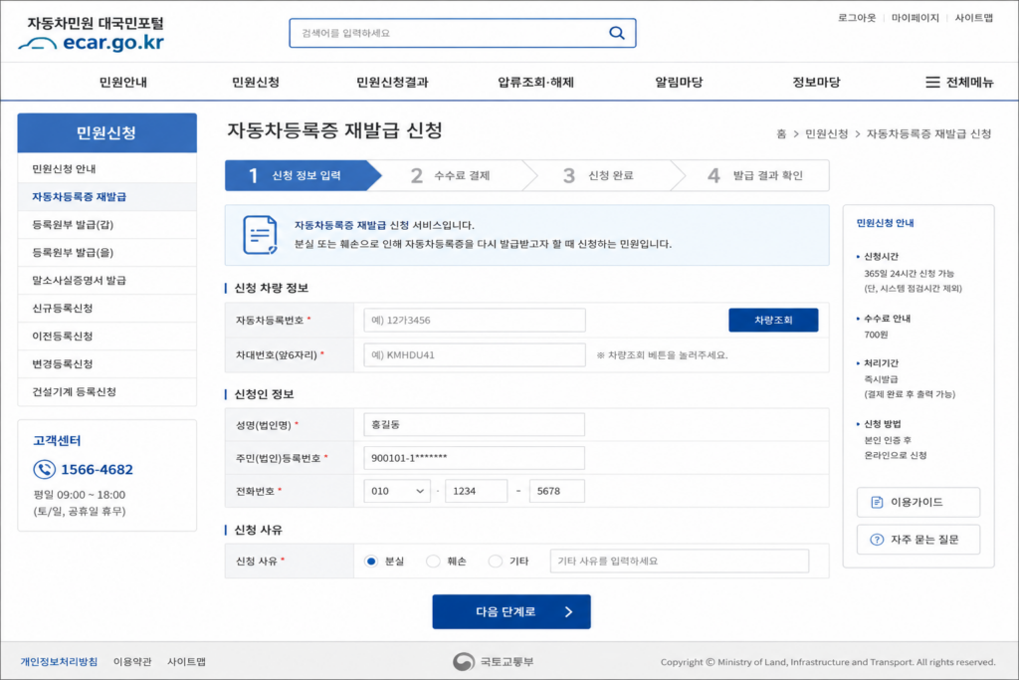1019x680 pixels.
Task: Open the 전체메뉴 hamburger icon
Action: click(x=932, y=82)
